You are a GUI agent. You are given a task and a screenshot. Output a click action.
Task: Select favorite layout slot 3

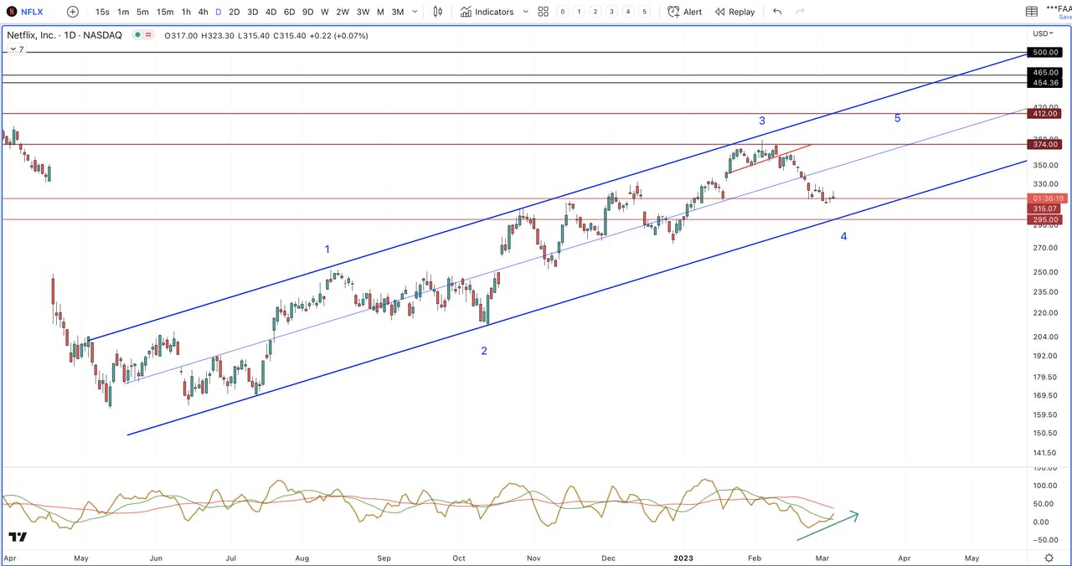[x=611, y=12]
